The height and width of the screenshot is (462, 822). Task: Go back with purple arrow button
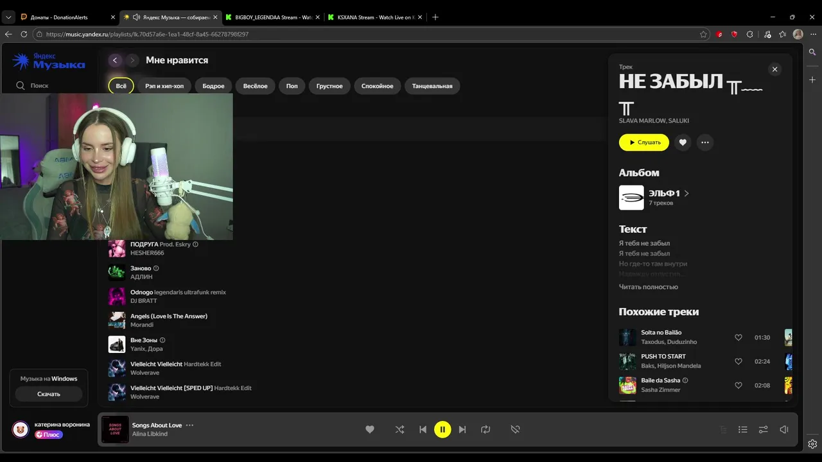pyautogui.click(x=115, y=60)
